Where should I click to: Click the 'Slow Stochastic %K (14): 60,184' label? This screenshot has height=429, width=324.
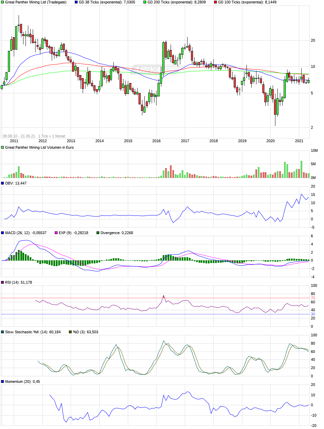[33, 332]
